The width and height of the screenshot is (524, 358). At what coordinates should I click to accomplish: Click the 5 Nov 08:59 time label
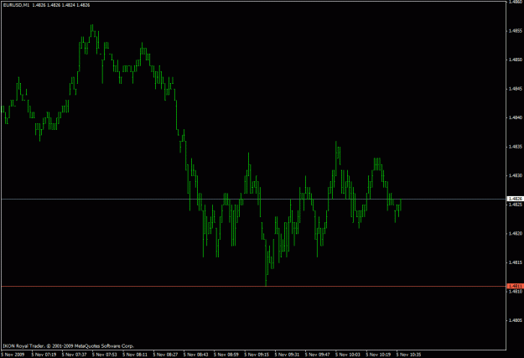(x=226, y=355)
